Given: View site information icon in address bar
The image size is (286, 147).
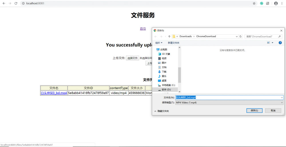Looking at the screenshot, I should pos(23,3).
